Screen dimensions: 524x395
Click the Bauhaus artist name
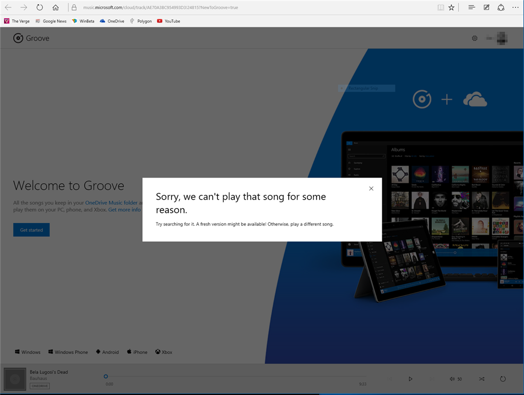(38, 378)
